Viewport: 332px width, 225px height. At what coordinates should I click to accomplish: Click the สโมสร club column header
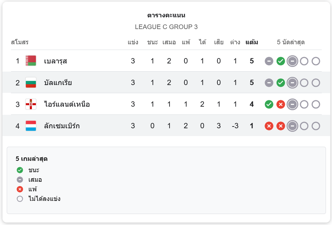pyautogui.click(x=20, y=43)
